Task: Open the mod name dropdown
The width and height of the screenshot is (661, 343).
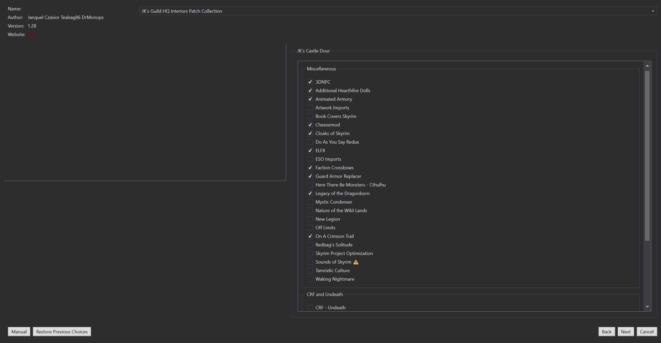Action: tap(398, 11)
